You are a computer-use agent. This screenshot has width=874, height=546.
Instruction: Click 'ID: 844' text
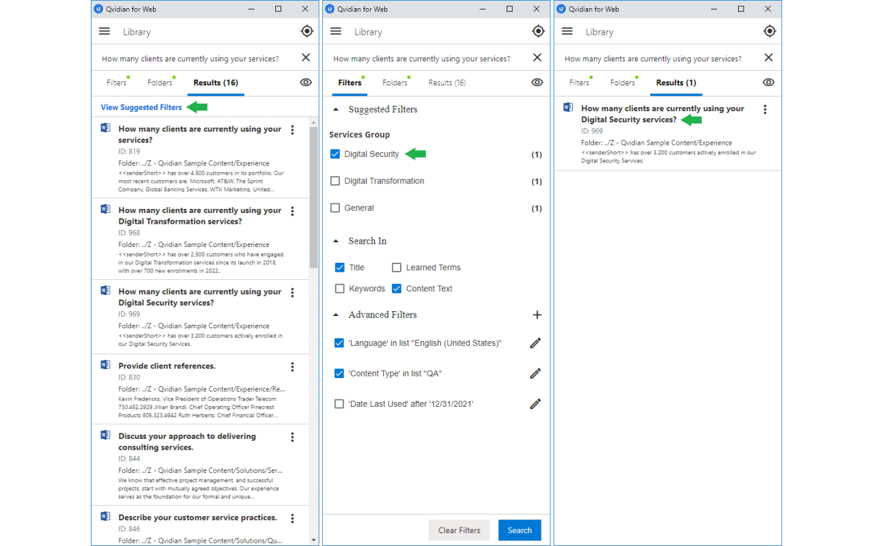pyautogui.click(x=129, y=459)
